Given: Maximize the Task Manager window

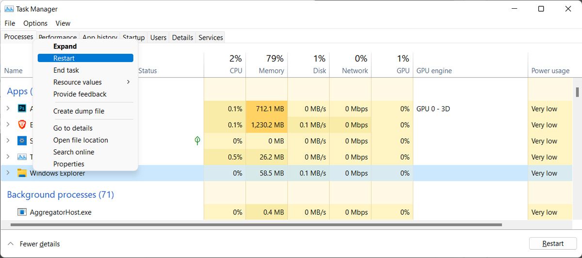Looking at the screenshot, I should (541, 9).
